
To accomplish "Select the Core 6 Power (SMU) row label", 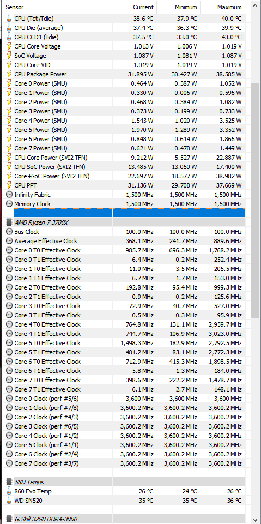I will pos(41,139).
